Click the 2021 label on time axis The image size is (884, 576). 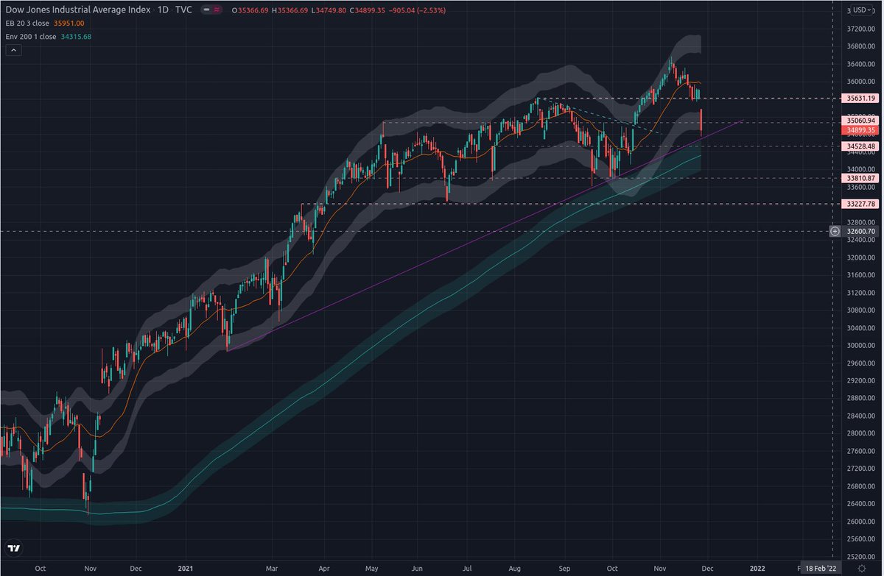tap(184, 569)
